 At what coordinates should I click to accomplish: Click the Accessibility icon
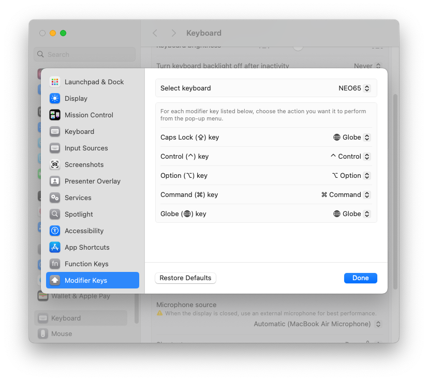click(x=55, y=231)
